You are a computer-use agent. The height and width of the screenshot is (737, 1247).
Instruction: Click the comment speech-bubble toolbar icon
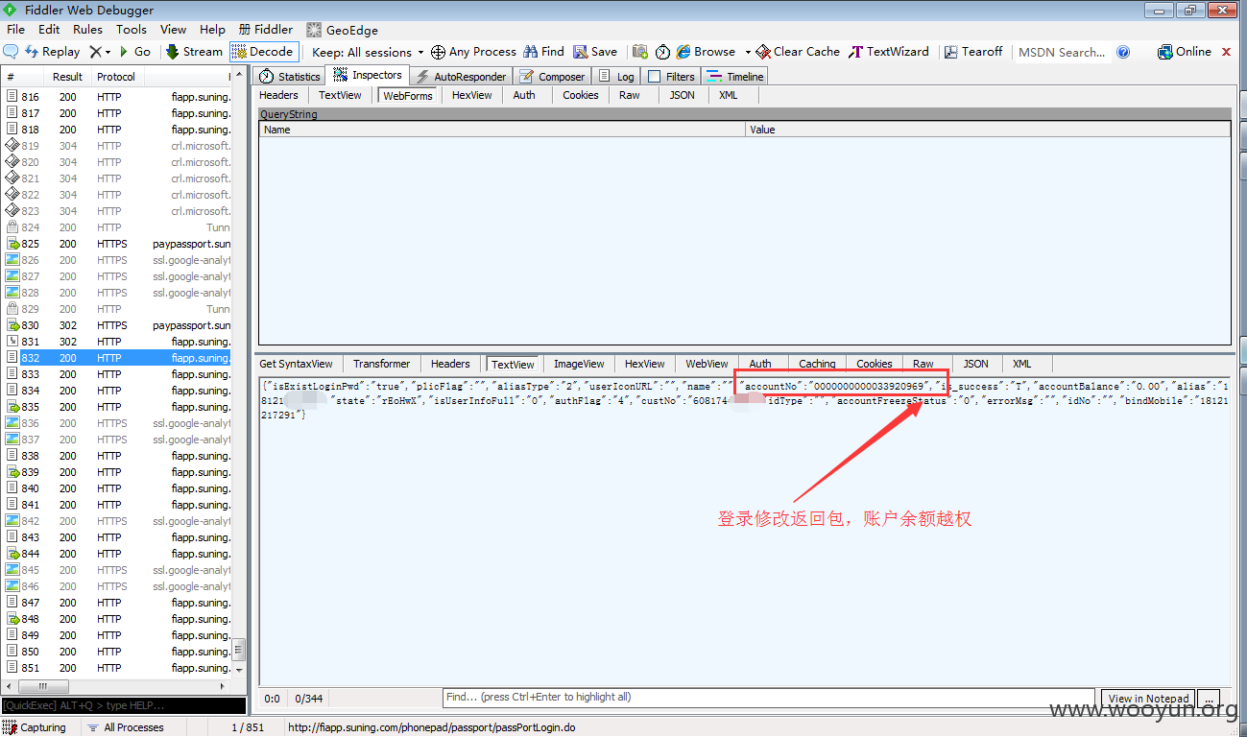[11, 52]
